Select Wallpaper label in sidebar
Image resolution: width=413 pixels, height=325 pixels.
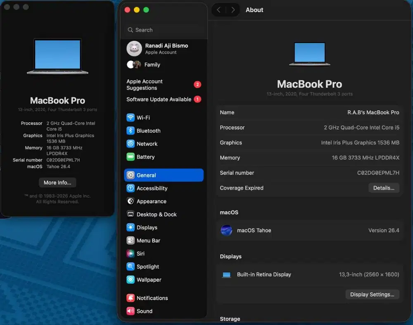tap(149, 280)
